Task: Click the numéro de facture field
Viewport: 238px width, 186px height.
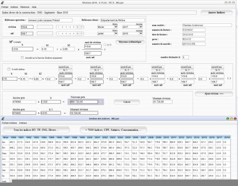Action: pyautogui.click(x=194, y=30)
